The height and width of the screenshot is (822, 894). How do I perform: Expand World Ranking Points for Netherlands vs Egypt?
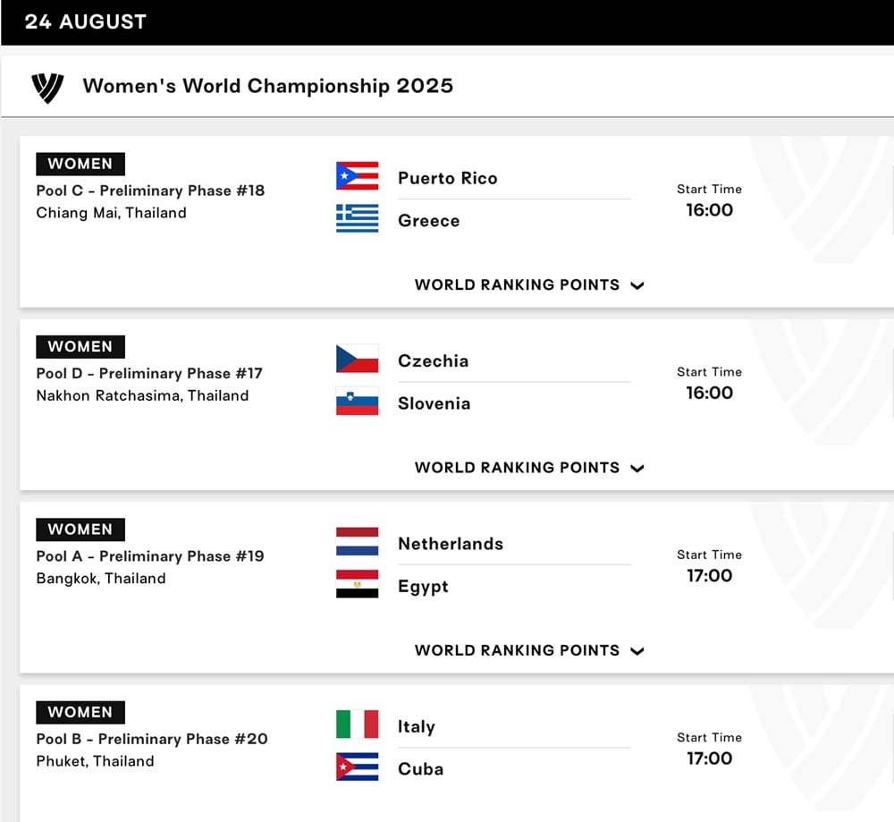(x=529, y=650)
